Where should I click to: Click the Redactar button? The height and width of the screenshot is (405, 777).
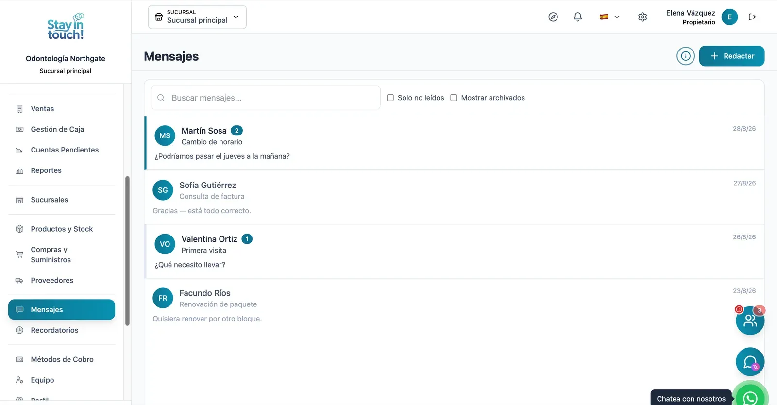tap(732, 56)
